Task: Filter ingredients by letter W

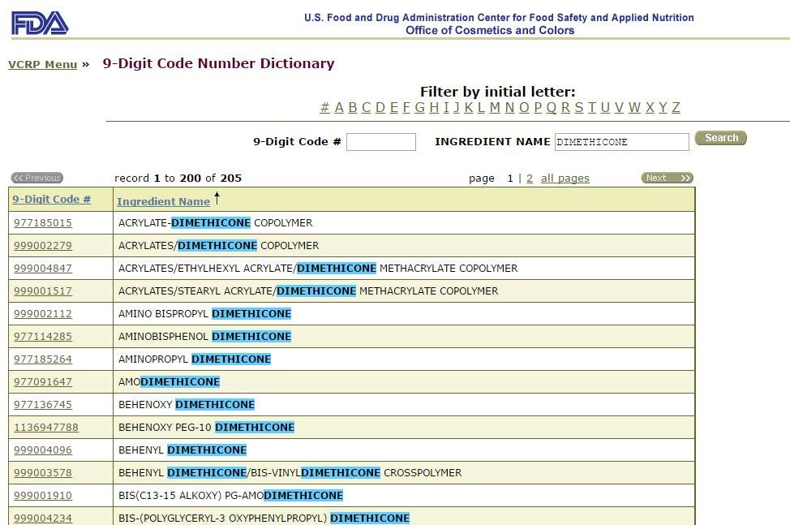Action: (634, 107)
